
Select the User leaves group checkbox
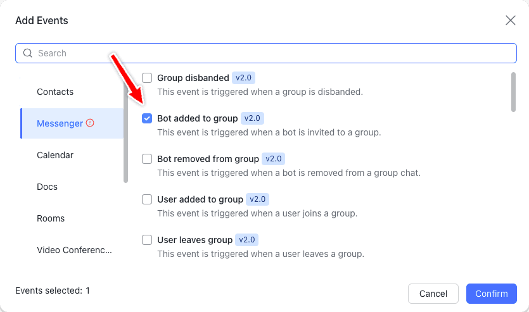(147, 240)
